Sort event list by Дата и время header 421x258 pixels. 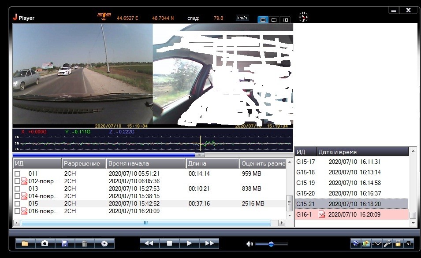(x=362, y=152)
